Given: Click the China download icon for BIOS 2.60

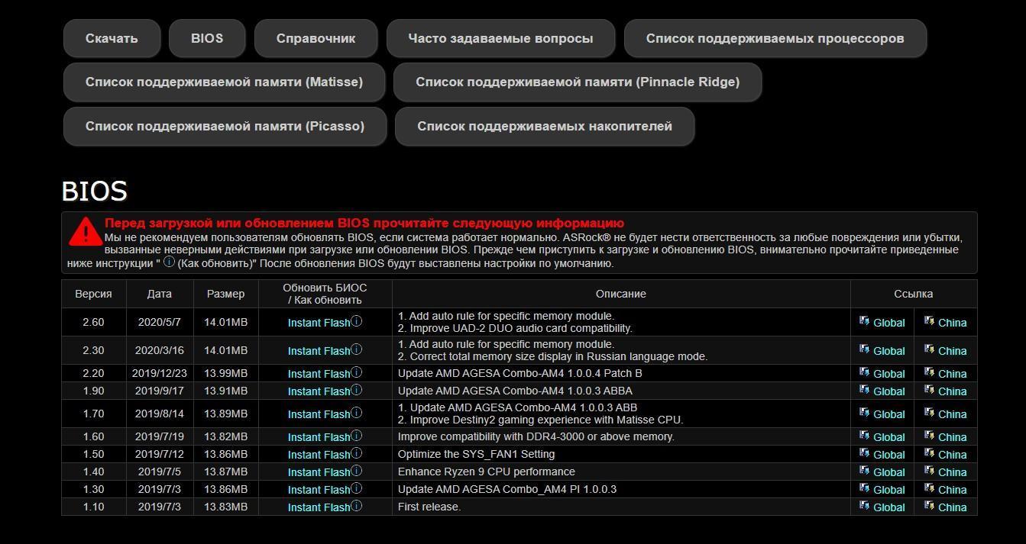Looking at the screenshot, I should (x=929, y=321).
